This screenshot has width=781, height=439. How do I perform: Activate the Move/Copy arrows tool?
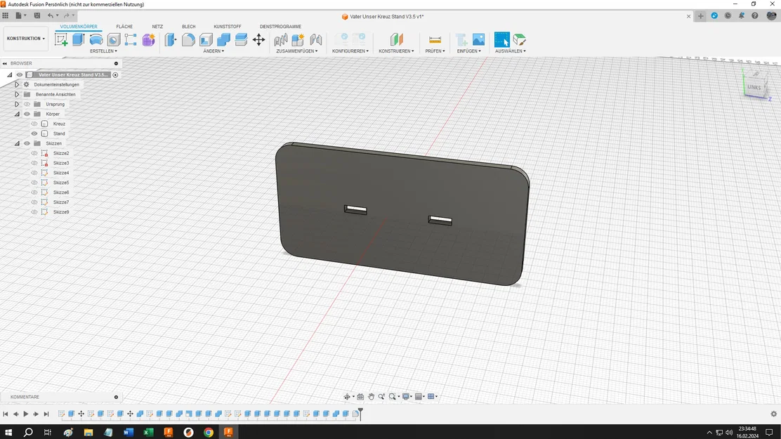pos(259,40)
